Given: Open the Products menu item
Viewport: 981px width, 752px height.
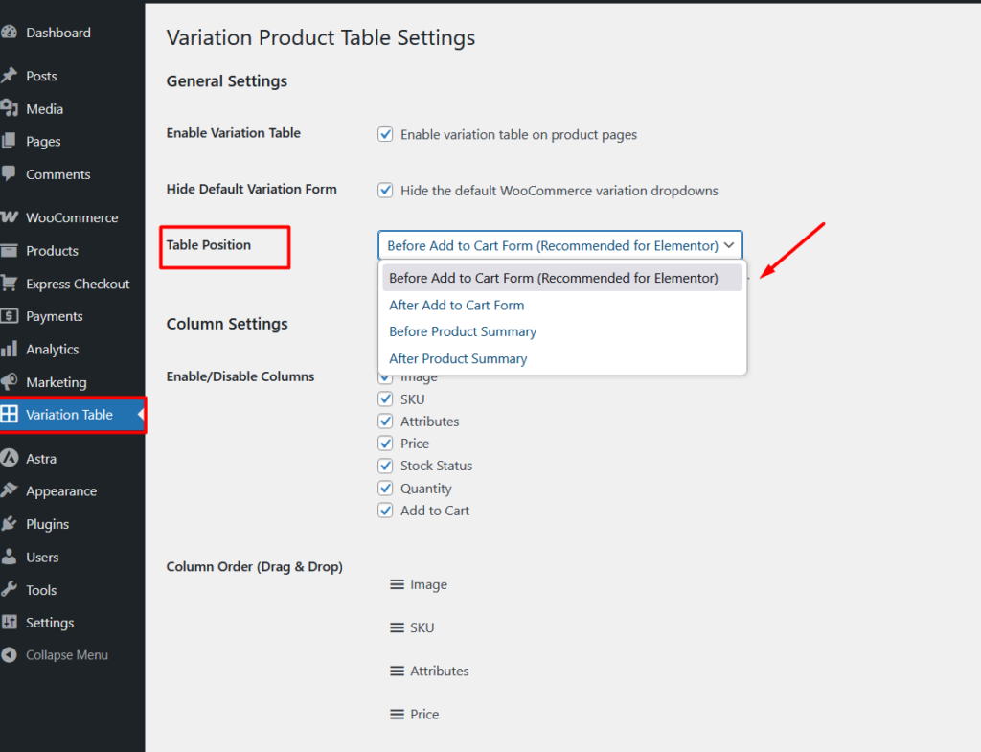Looking at the screenshot, I should pos(52,251).
